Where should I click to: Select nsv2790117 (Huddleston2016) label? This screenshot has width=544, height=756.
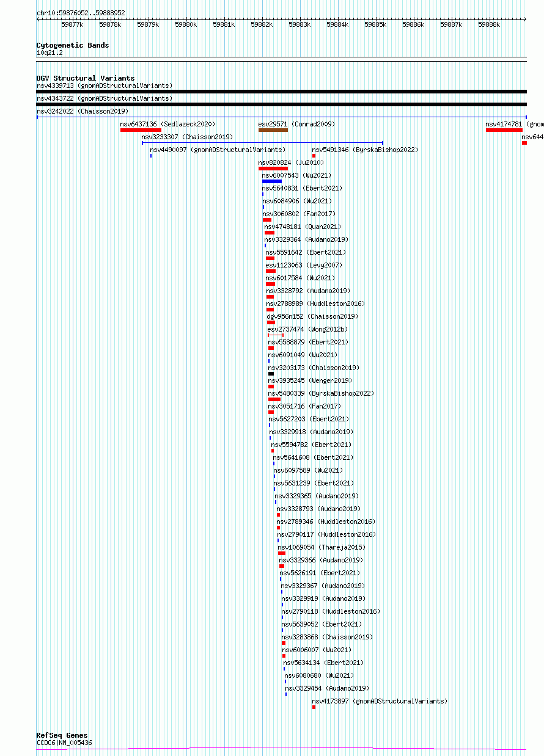[326, 534]
